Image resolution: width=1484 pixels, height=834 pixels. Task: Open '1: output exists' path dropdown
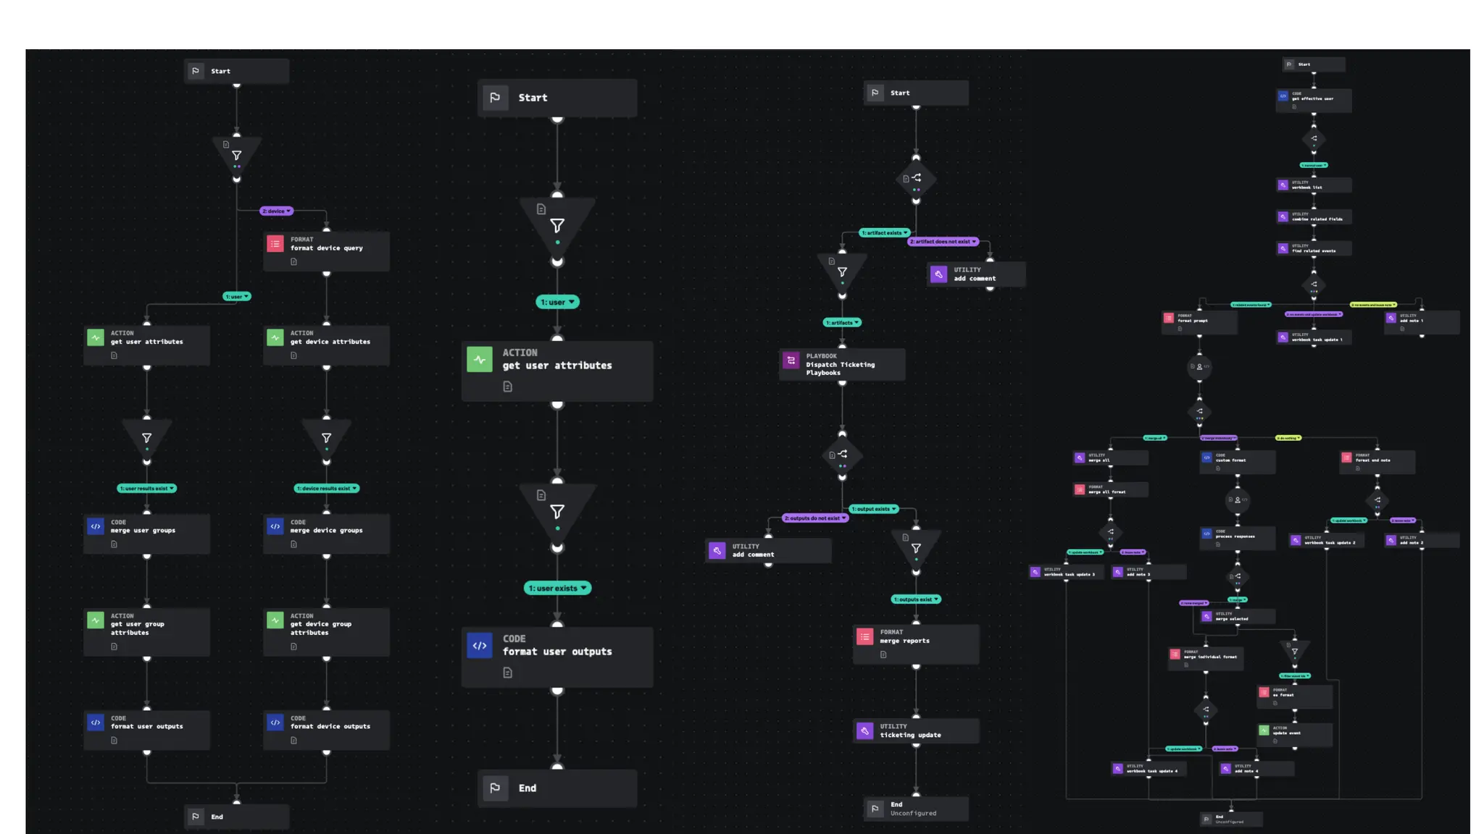click(x=894, y=509)
